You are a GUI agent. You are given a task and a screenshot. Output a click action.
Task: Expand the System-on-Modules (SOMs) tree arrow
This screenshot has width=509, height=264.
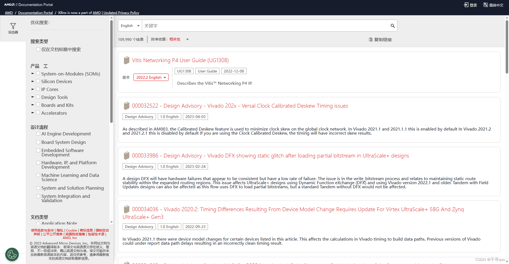click(x=33, y=73)
